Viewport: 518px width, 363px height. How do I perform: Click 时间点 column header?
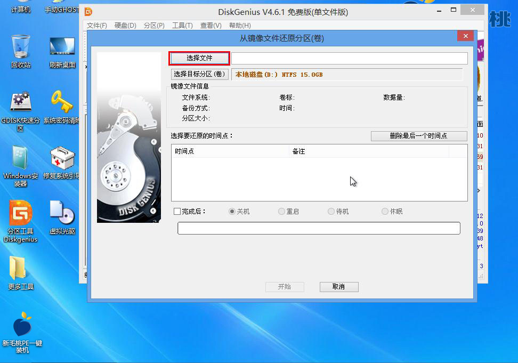click(x=230, y=151)
